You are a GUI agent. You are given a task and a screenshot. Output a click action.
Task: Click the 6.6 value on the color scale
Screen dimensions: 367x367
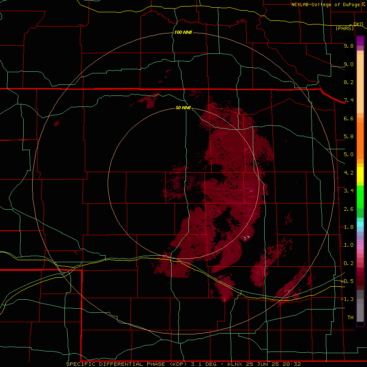[x=349, y=118]
